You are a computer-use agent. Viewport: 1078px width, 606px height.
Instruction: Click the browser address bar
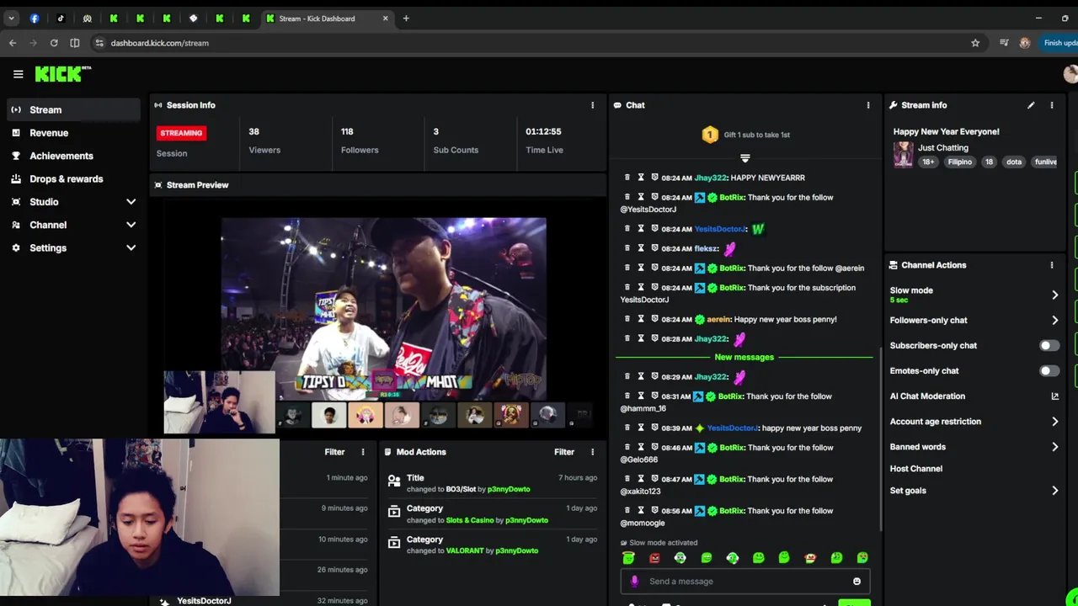[x=539, y=43]
